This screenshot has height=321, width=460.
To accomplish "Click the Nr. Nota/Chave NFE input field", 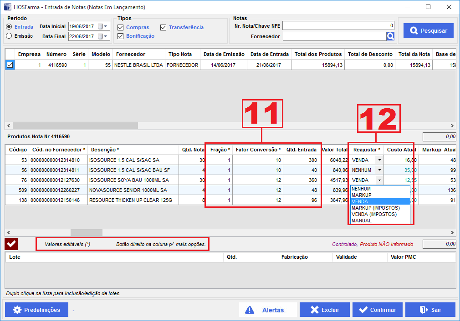I will (x=338, y=26).
